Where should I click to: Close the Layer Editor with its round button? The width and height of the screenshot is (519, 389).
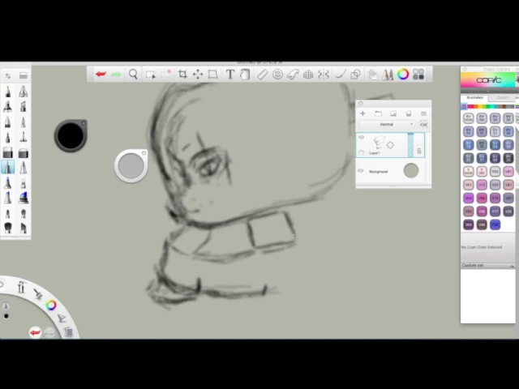pyautogui.click(x=360, y=103)
